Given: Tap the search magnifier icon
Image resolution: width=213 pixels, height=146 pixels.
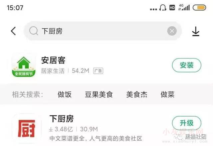Looking at the screenshot, I should point(33,31).
